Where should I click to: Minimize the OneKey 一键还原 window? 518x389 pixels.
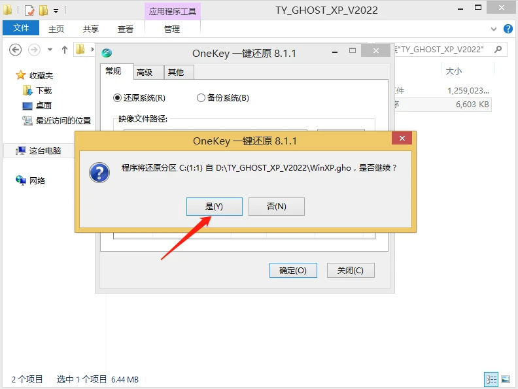[335, 52]
